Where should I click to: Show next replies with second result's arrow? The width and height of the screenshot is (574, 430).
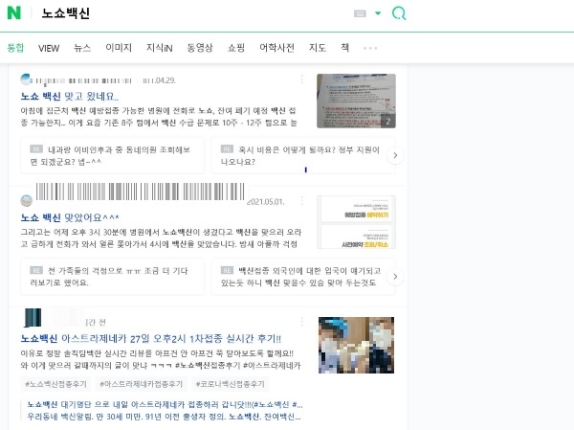395,277
